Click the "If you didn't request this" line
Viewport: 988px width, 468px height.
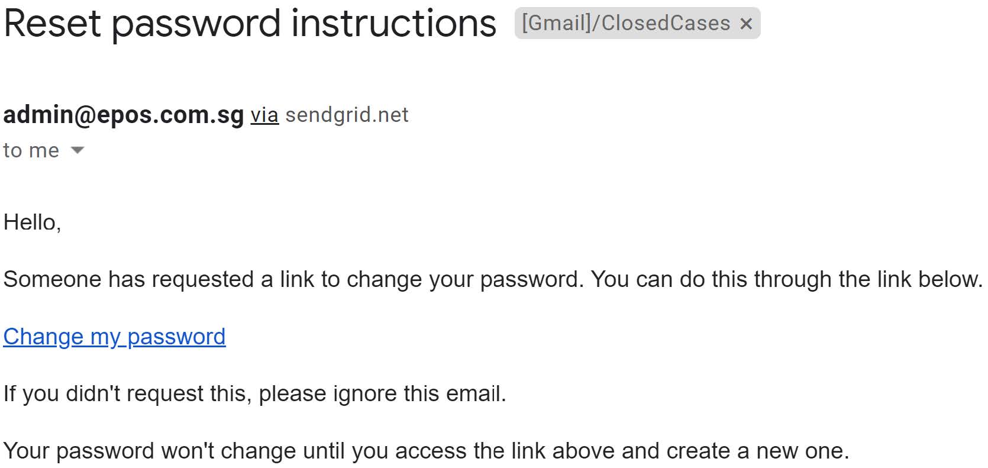coord(254,393)
